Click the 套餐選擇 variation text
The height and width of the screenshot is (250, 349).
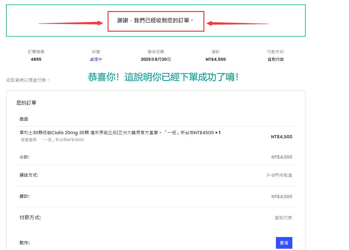pos(53,140)
